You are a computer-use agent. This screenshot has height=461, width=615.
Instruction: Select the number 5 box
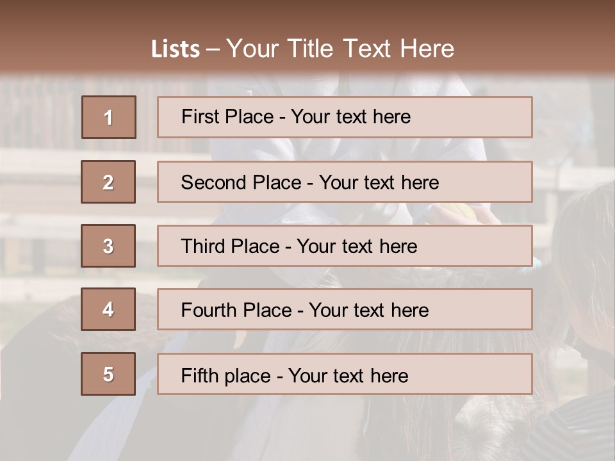point(108,374)
